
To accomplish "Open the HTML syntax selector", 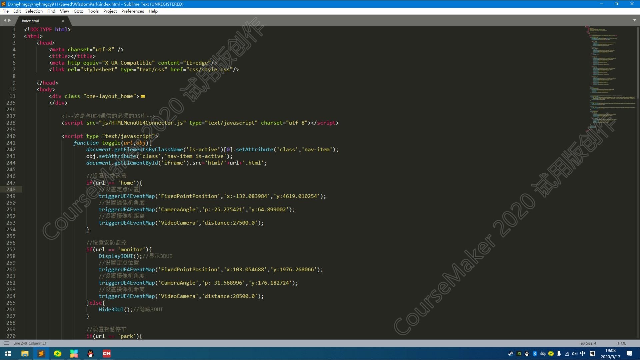I will (621, 343).
